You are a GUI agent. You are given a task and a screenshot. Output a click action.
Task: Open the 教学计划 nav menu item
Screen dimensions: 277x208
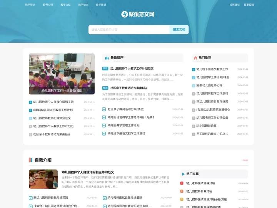click(x=101, y=5)
